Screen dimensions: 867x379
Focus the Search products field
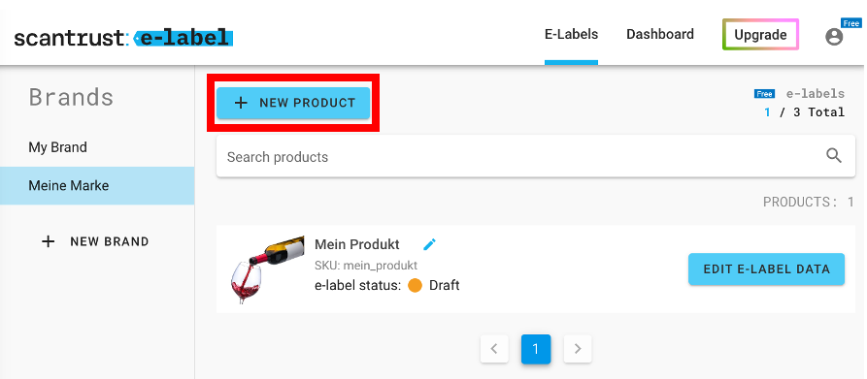535,157
